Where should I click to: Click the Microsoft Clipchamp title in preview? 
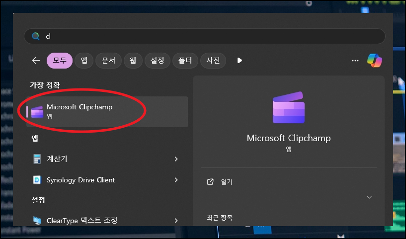(289, 138)
